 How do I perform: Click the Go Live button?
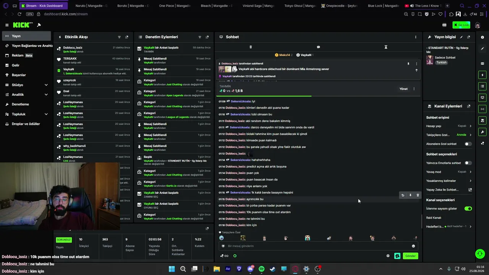click(461, 25)
